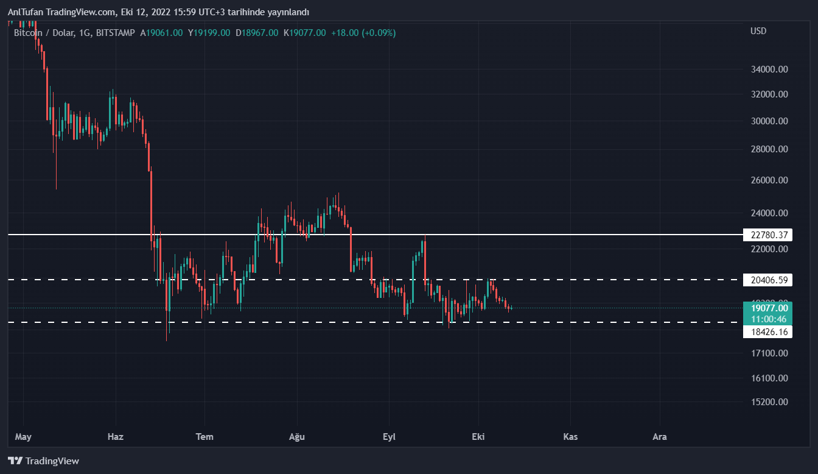
Task: Click the Ağu month label on time axis
Action: [x=296, y=437]
